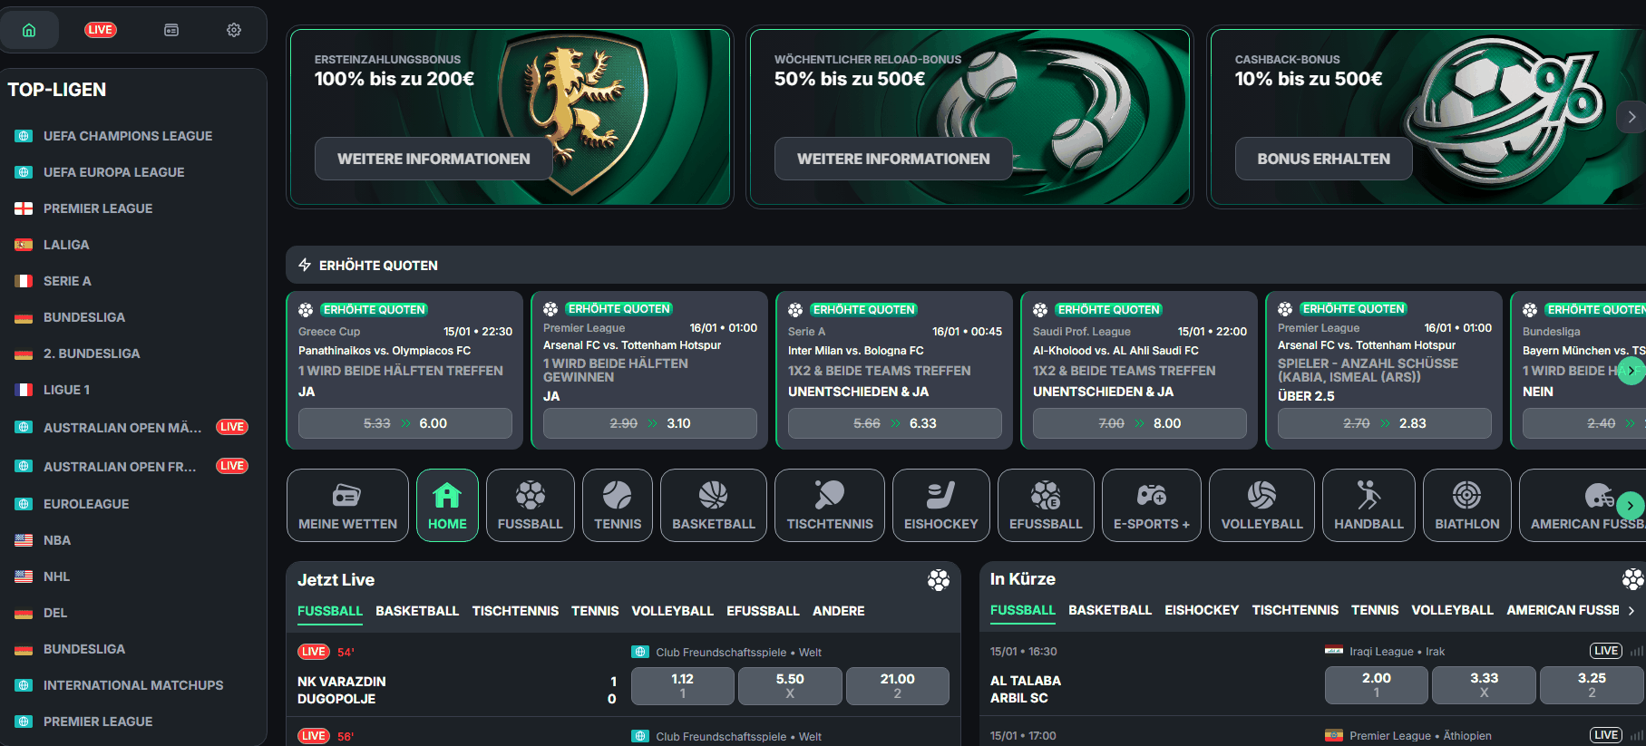The width and height of the screenshot is (1646, 746).
Task: Switch Jetzt Live to Tischtennis tab
Action: pos(515,611)
